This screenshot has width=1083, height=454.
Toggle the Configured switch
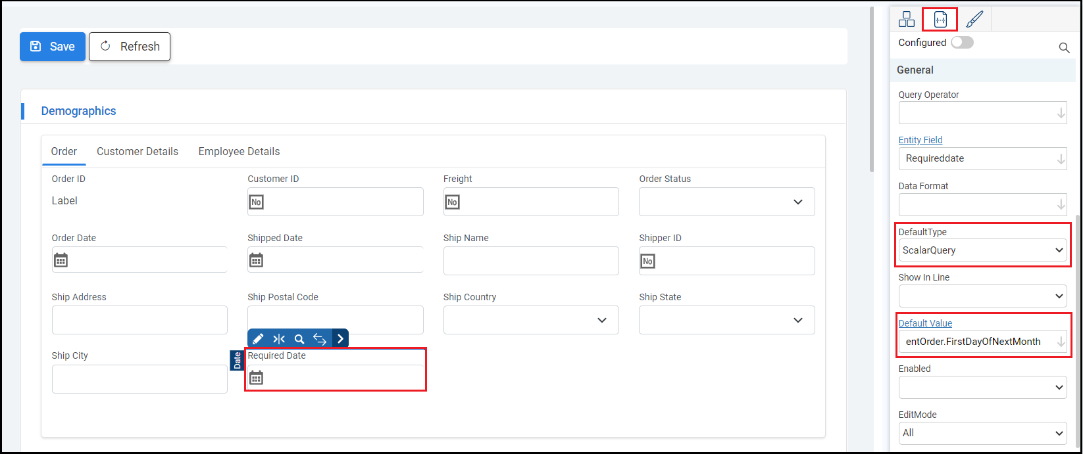point(962,43)
